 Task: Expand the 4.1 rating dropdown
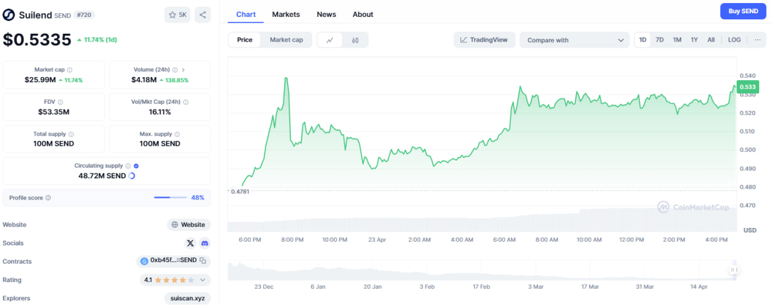point(203,280)
